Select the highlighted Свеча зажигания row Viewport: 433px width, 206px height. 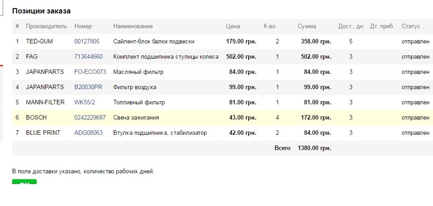click(x=222, y=117)
